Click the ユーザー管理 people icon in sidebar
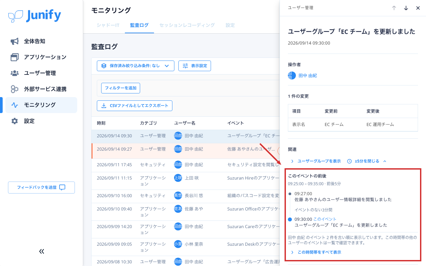 [14, 73]
